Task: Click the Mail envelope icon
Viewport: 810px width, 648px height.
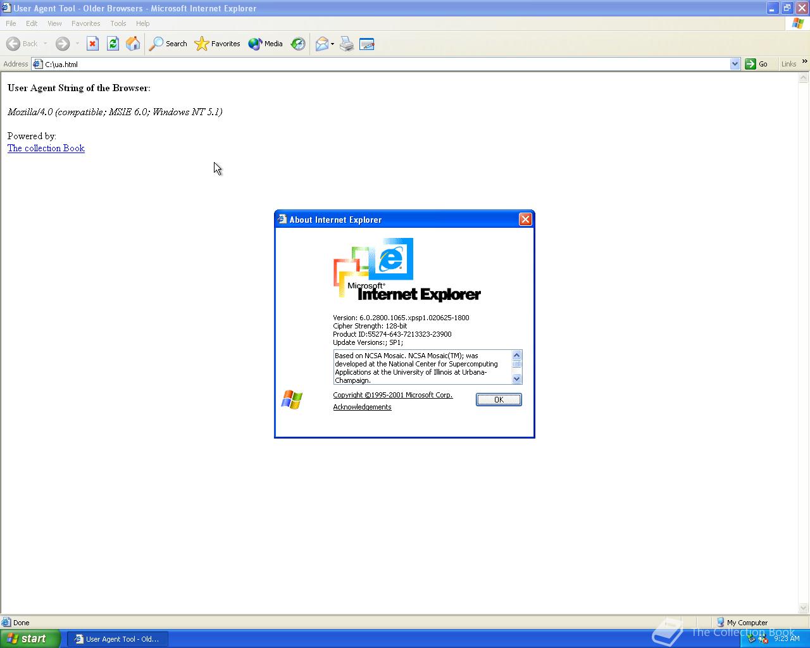Action: point(321,44)
